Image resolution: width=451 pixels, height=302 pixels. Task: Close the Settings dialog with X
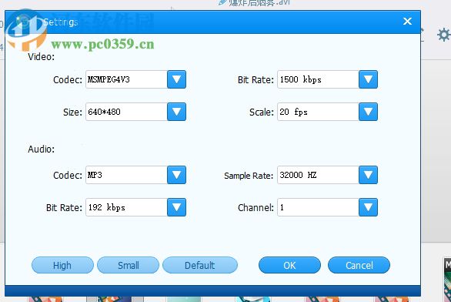[407, 21]
